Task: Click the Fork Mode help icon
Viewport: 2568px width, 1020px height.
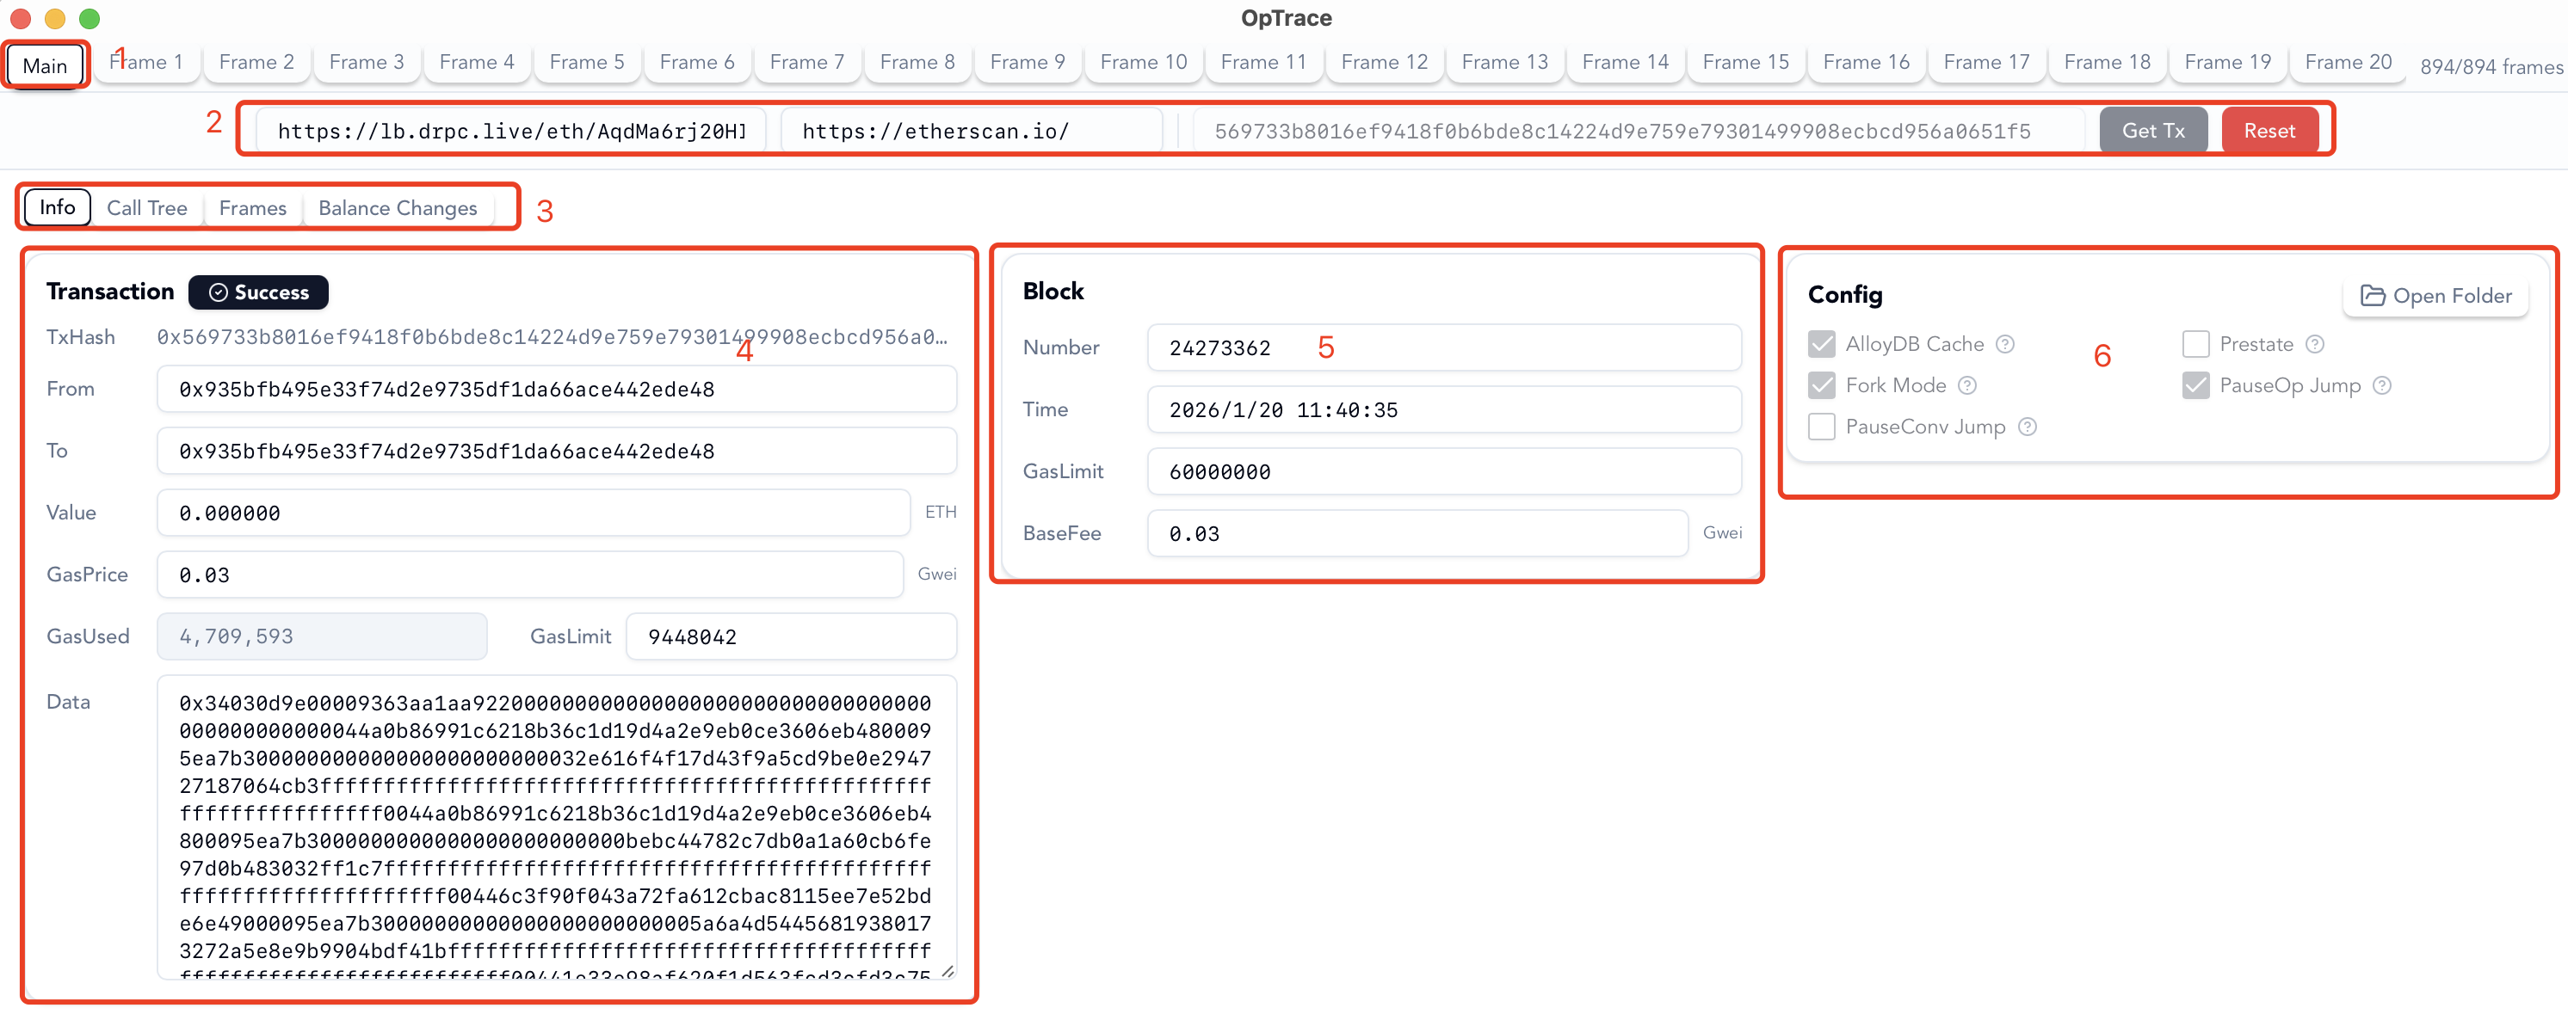Action: click(1966, 385)
